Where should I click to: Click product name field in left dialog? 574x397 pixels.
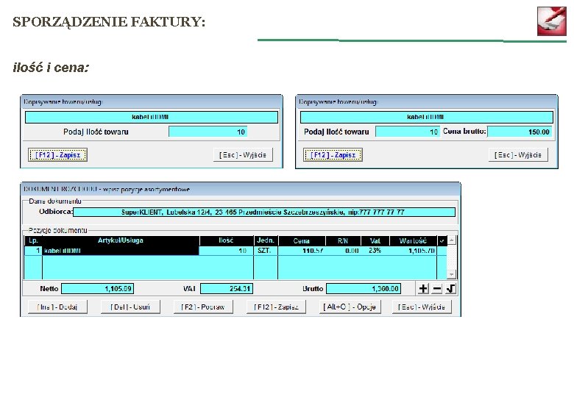(x=152, y=117)
